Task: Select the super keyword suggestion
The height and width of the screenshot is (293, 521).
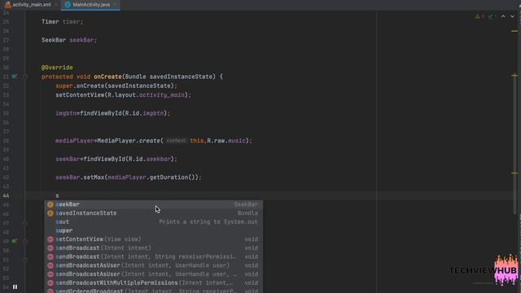Action: tap(154, 230)
